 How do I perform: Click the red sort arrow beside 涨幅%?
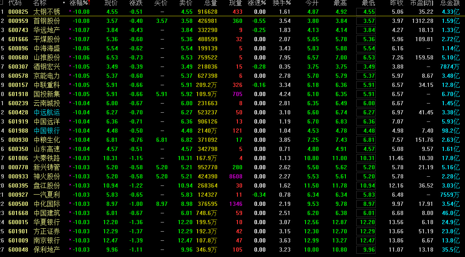(x=89, y=3)
